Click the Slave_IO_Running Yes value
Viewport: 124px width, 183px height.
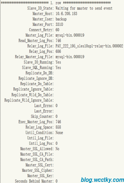point(58,62)
